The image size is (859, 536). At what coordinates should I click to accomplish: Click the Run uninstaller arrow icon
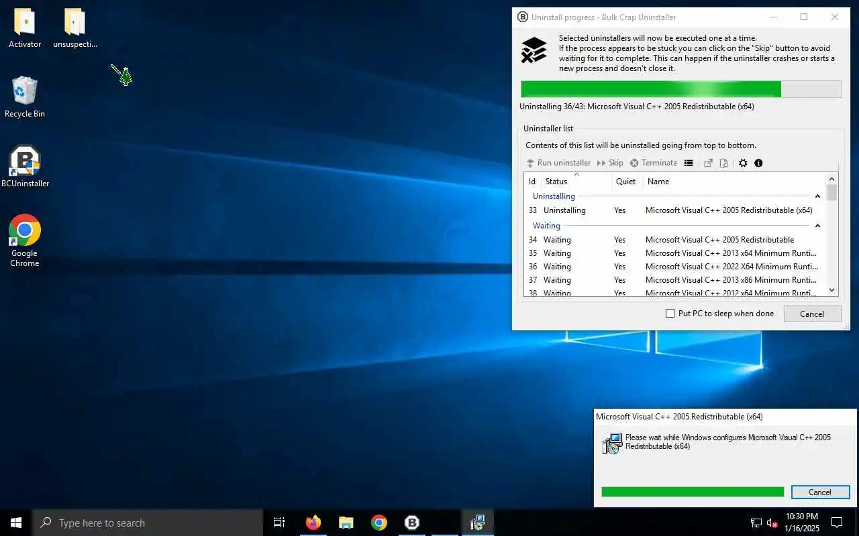coord(530,163)
